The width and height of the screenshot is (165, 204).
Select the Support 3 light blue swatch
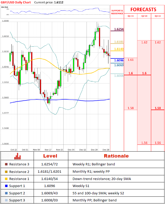(6, 200)
